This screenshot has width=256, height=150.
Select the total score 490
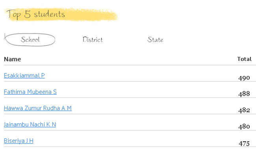pos(244,78)
